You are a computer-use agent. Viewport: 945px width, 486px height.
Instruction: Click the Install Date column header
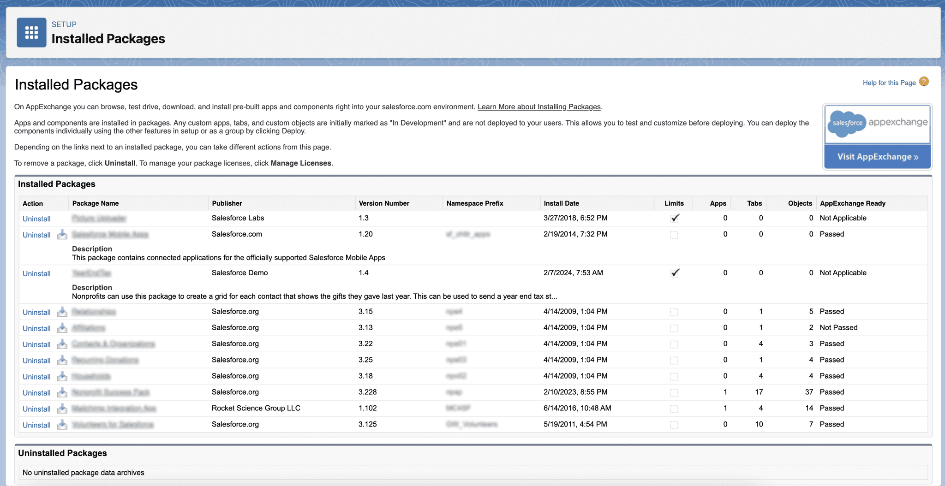[x=561, y=203]
